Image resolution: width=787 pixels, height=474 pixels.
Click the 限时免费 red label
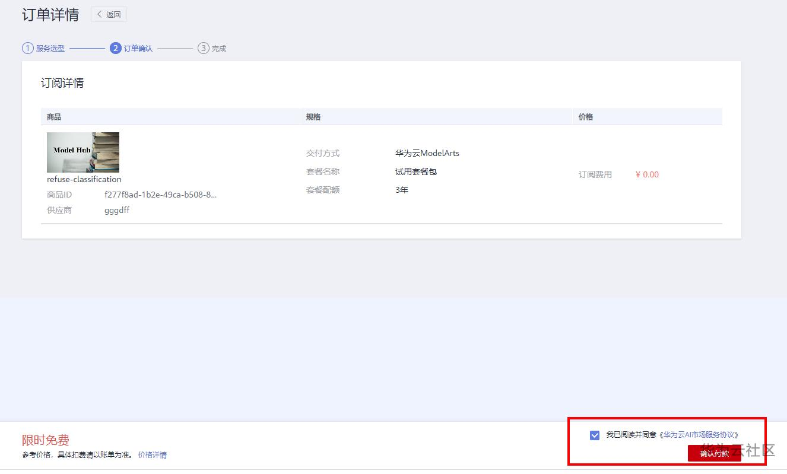coord(46,440)
